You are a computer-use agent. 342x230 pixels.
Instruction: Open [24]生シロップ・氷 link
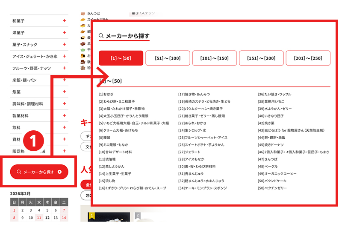(192, 130)
